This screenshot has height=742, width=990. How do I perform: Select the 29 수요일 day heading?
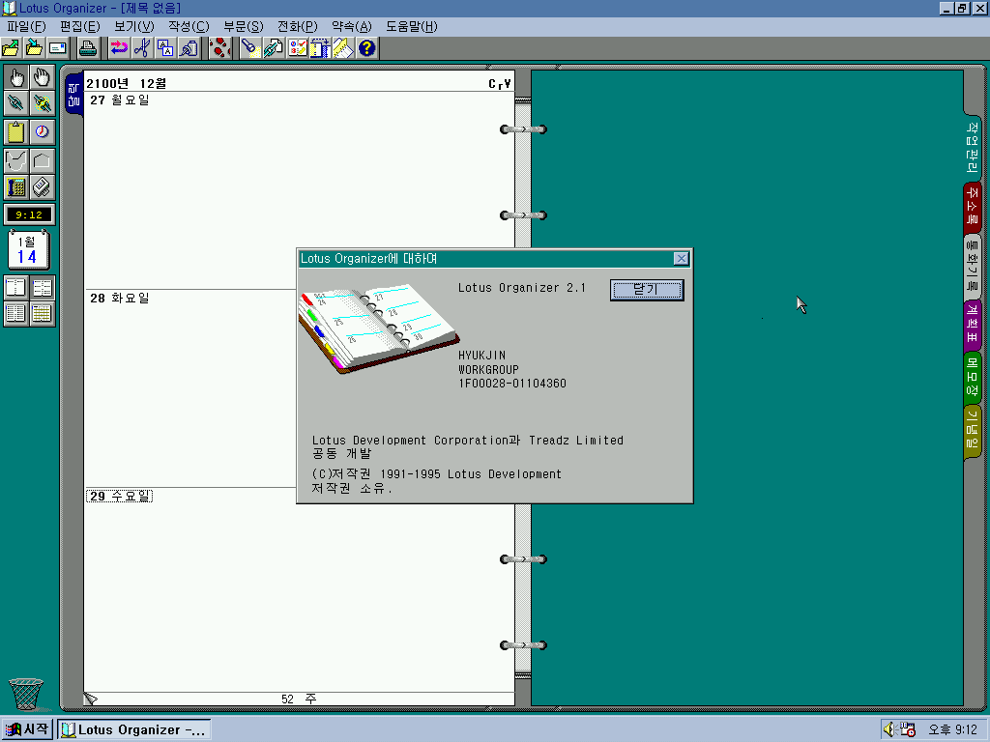[119, 496]
